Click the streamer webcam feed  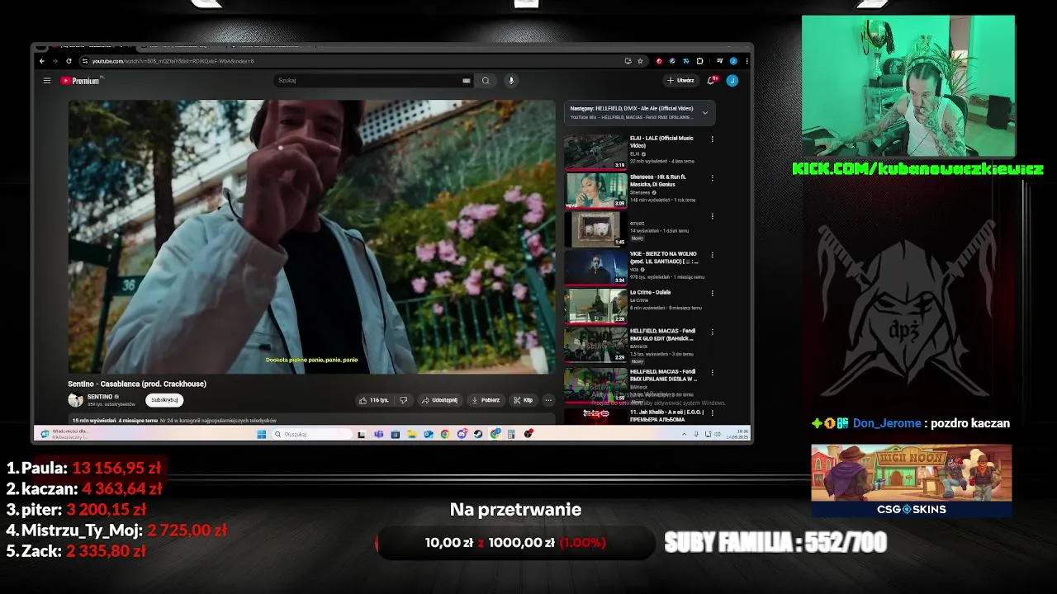pos(908,86)
